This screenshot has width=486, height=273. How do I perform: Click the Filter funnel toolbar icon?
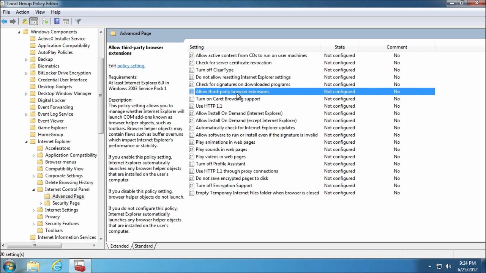point(78,22)
